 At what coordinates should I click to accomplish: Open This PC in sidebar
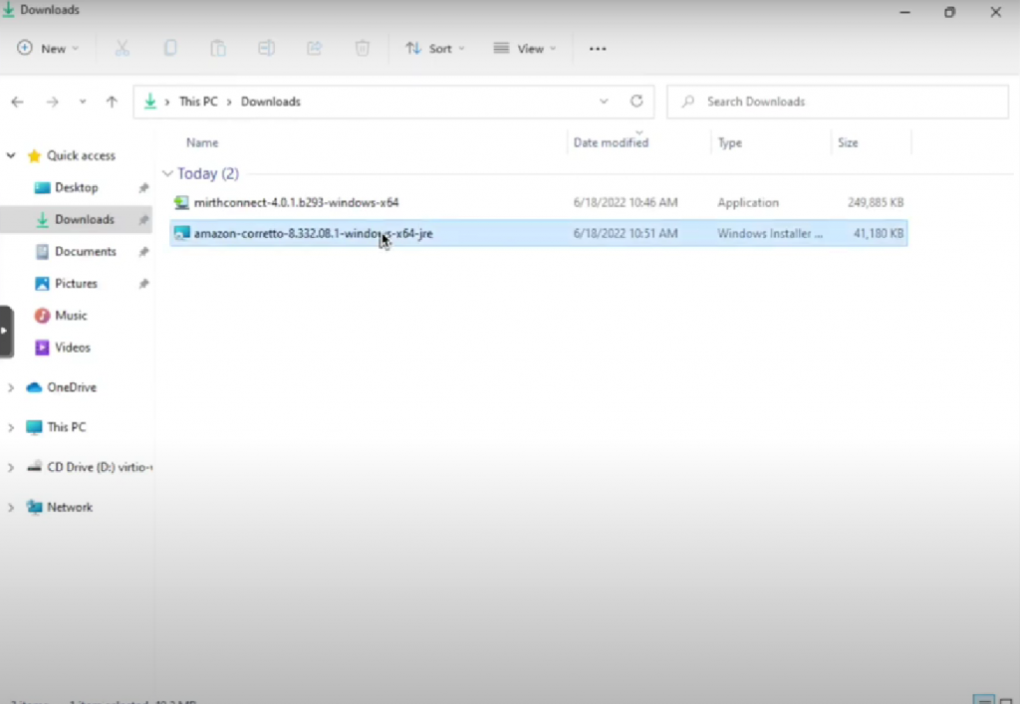pos(67,427)
